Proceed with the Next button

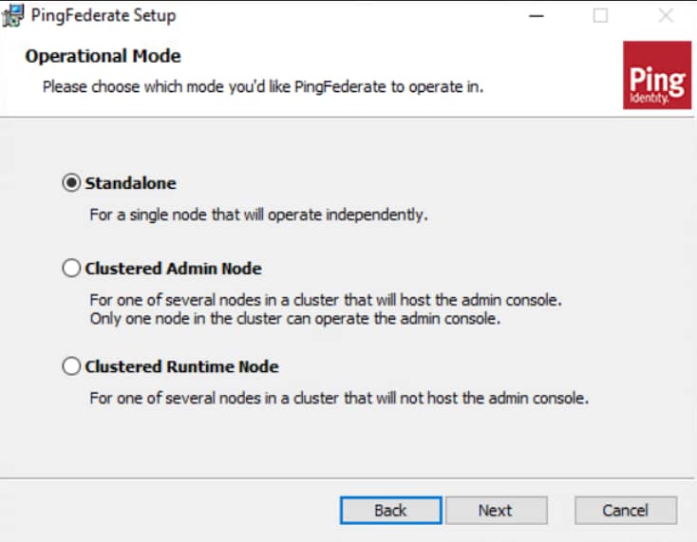point(497,511)
